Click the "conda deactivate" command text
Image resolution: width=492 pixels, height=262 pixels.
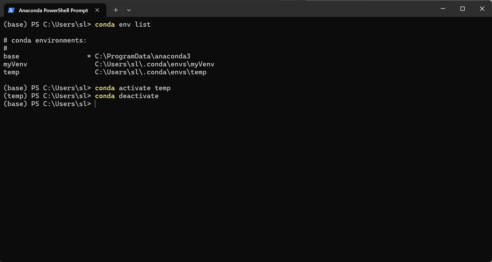127,96
